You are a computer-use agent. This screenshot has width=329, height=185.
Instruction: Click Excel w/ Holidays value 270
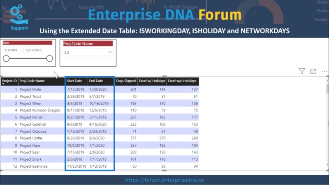tap(162, 138)
